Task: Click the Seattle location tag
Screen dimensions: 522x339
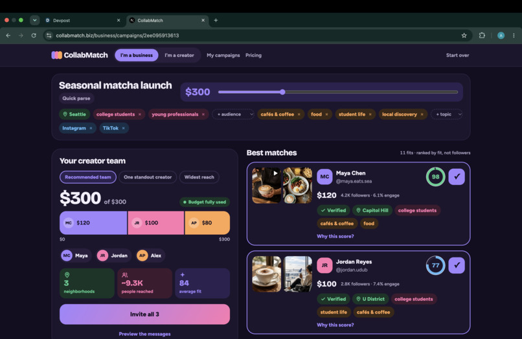Action: [x=74, y=114]
